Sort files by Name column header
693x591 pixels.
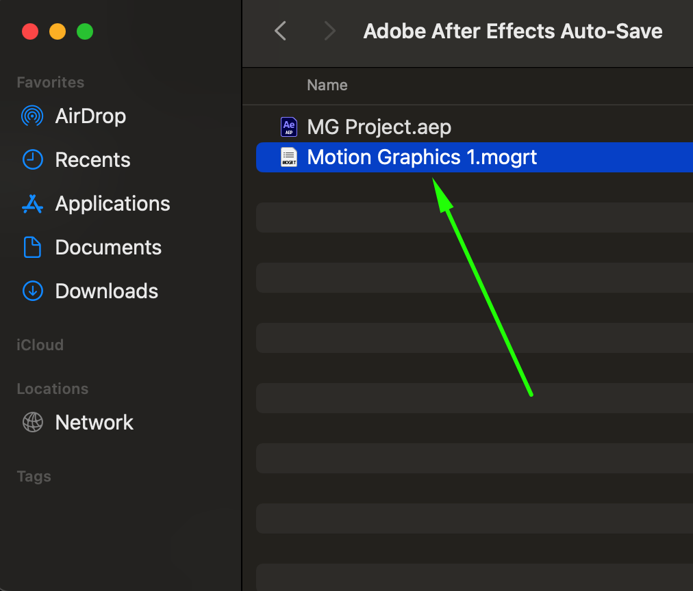click(327, 86)
